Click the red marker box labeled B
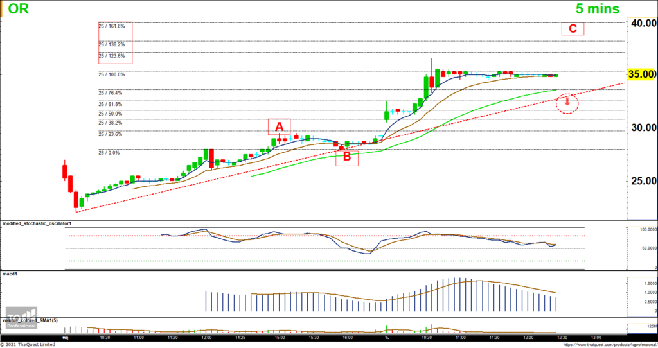 coord(347,156)
